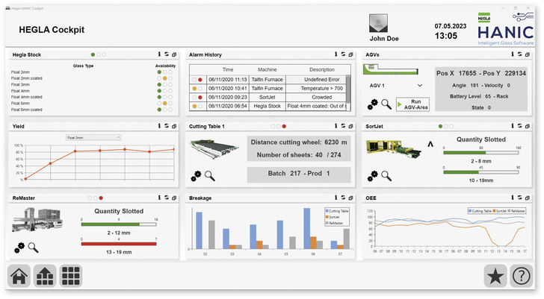Viewport: 544px width, 299px height.
Task: Open favorites with the star icon
Action: click(495, 276)
